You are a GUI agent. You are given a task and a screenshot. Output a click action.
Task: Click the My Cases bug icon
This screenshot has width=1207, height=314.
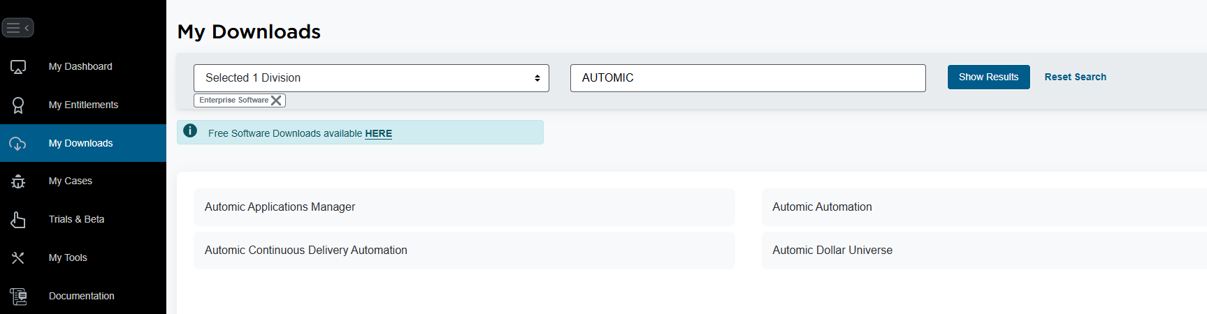18,181
